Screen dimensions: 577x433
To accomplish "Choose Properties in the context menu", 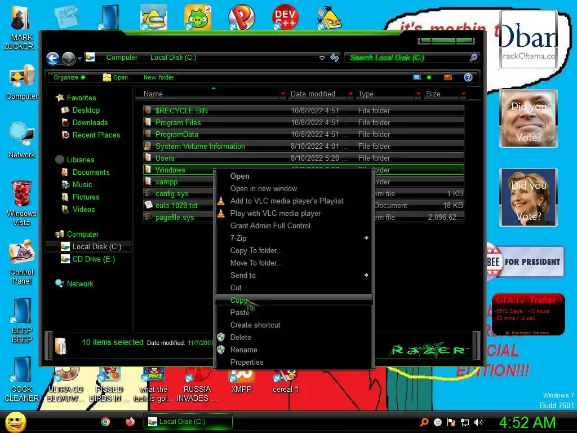I will (x=294, y=363).
